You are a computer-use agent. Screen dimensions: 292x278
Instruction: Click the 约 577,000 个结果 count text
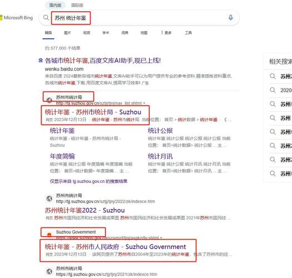[x=62, y=48]
